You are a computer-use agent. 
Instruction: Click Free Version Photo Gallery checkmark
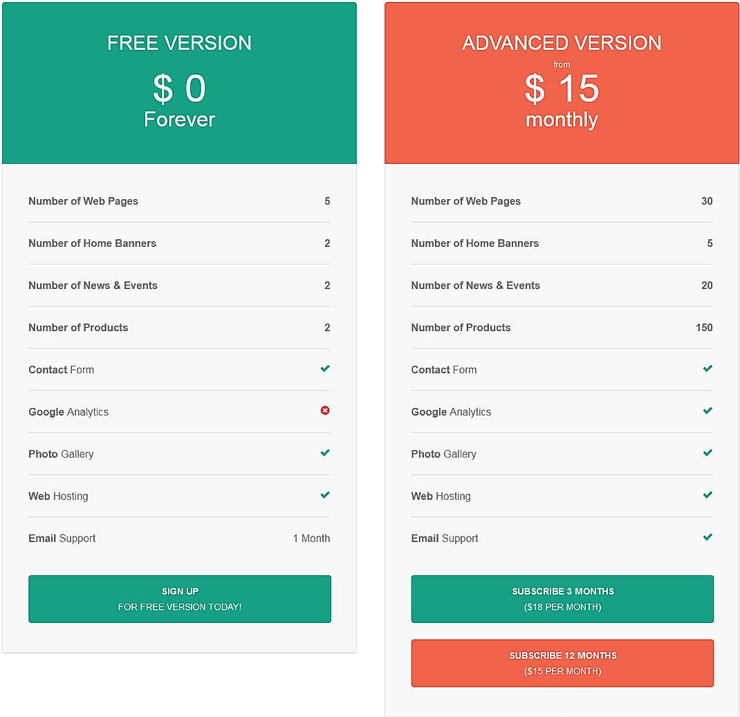[325, 453]
